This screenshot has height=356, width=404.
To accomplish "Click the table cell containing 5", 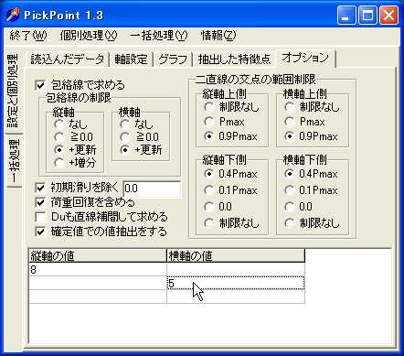I will 236,283.
